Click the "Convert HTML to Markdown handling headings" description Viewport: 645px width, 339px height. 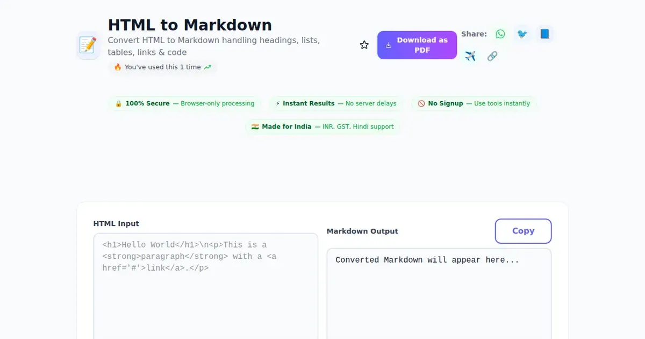pos(214,46)
